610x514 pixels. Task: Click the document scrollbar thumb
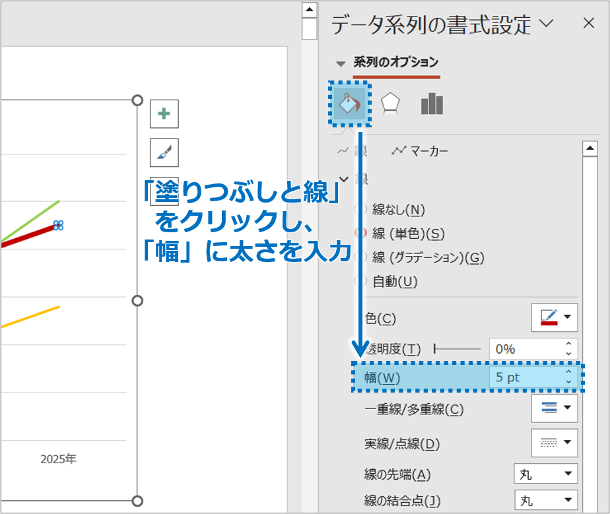[309, 29]
